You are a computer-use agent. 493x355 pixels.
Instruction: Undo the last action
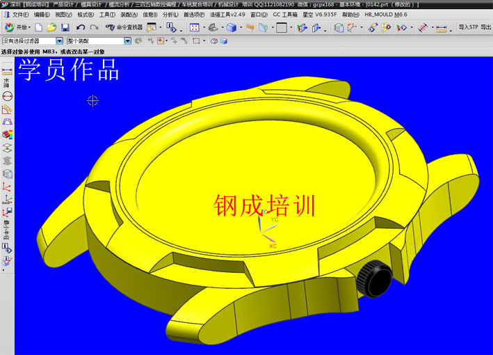tap(81, 27)
